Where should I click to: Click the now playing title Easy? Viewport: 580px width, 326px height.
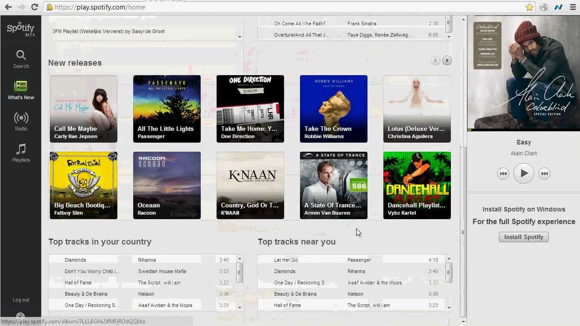[x=524, y=142]
